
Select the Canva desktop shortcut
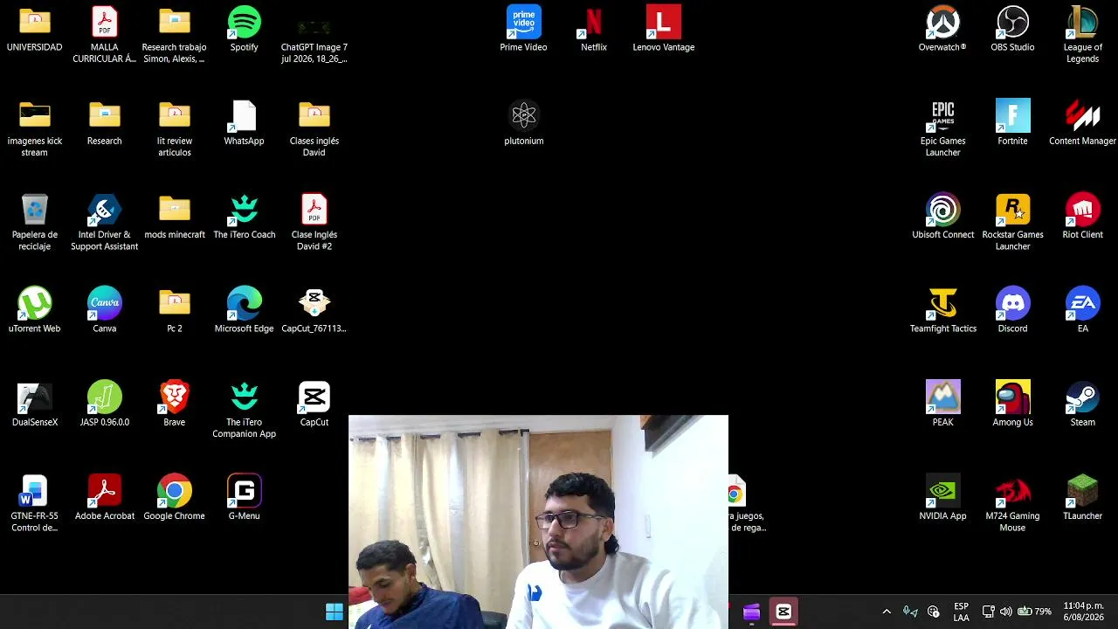tap(105, 303)
